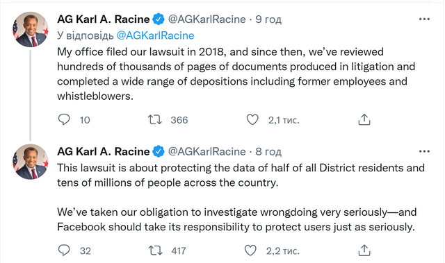Viewport: 445px width, 263px height.
Task: Open the AG Karl A. Racine name on the second tweet
Action: pyautogui.click(x=104, y=151)
